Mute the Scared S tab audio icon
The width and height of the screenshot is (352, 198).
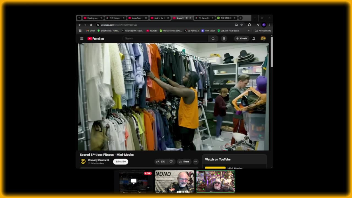click(186, 18)
